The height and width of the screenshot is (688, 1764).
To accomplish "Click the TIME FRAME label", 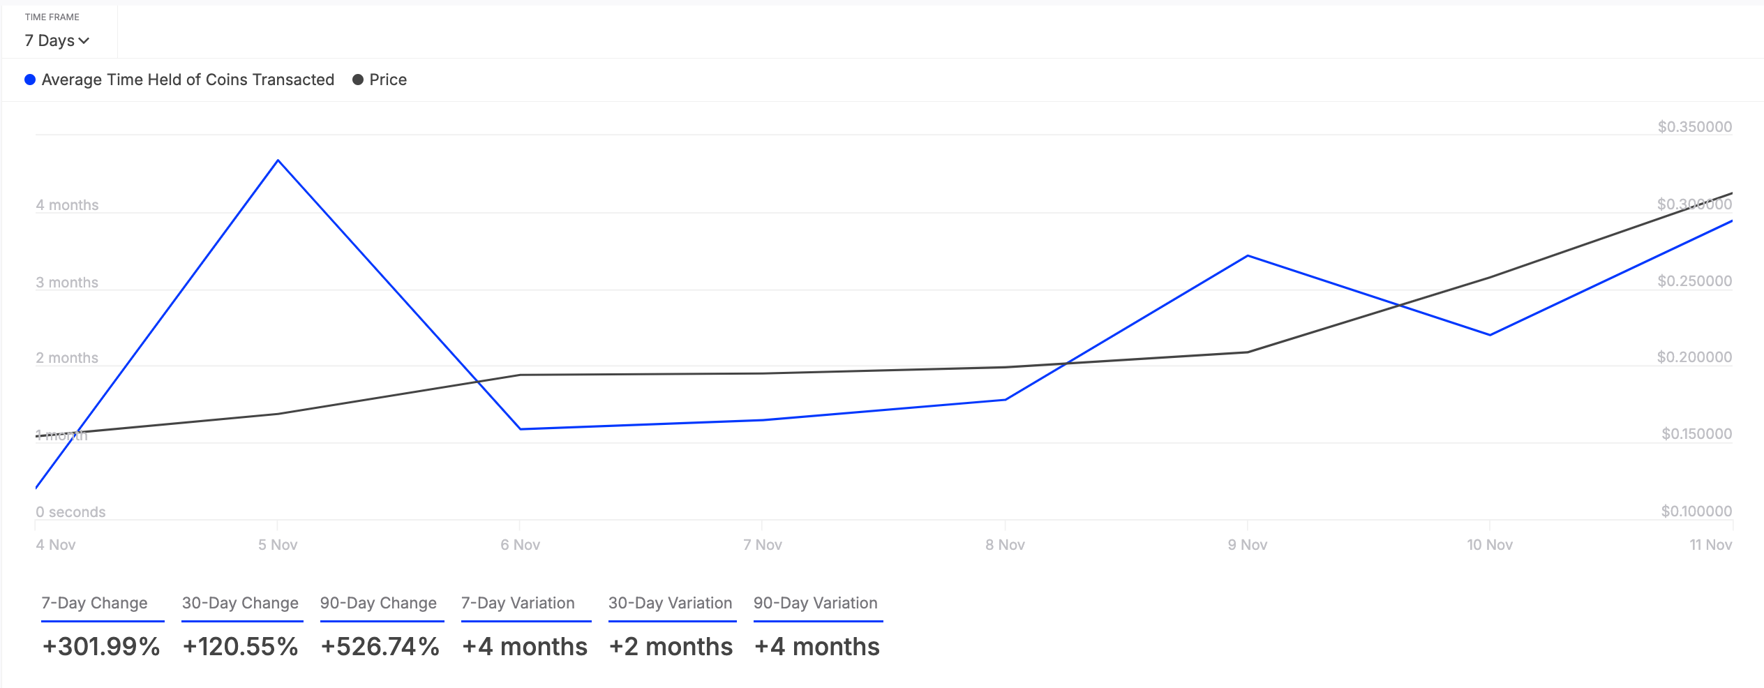I will [x=52, y=17].
